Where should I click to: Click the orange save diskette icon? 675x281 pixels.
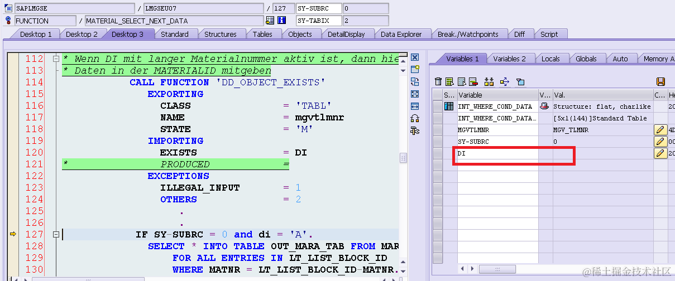pos(661,82)
